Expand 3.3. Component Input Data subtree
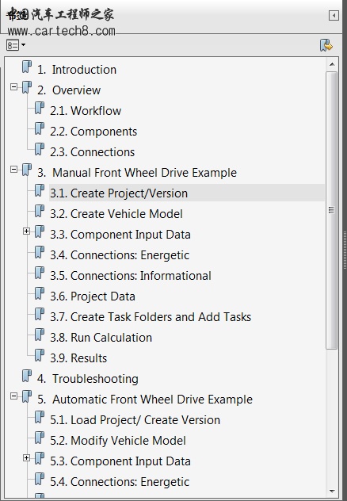Viewport: 347px width, 501px height. (26, 231)
